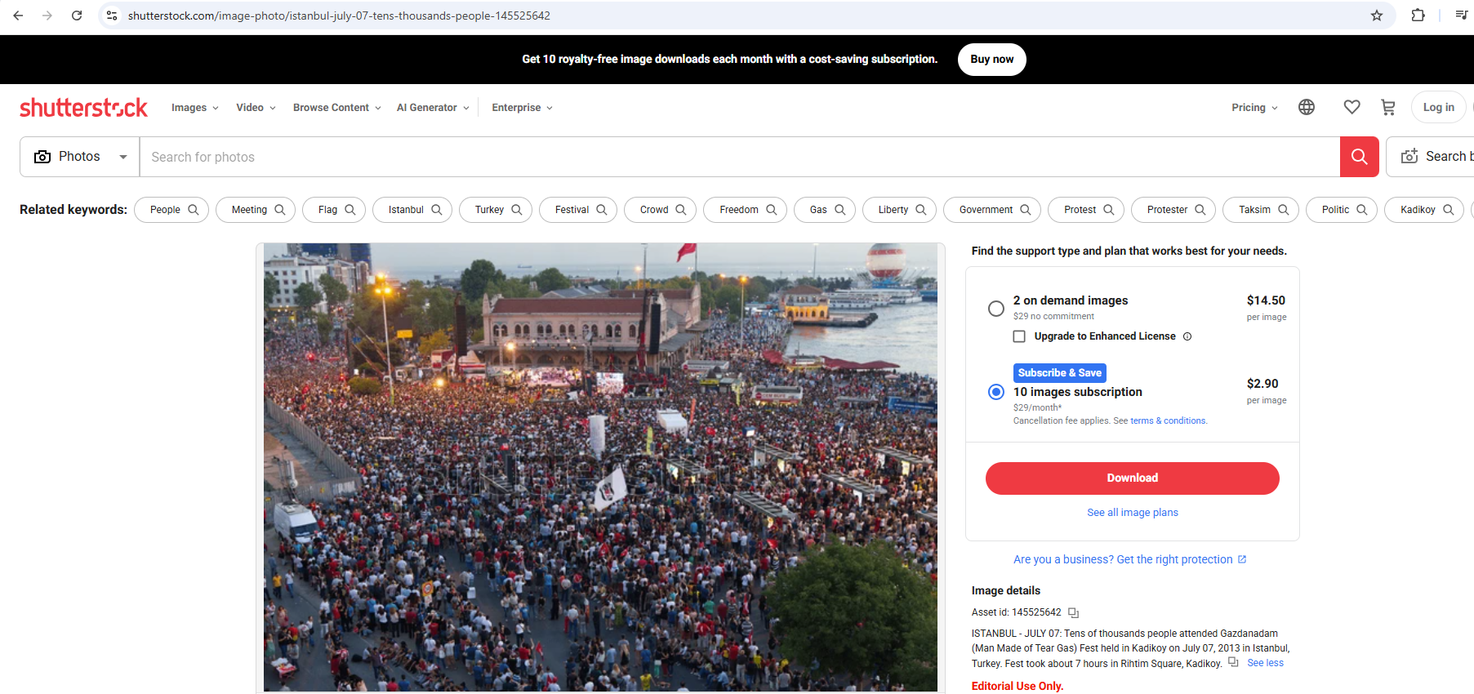The image size is (1474, 694).
Task: Click the red search magnifier button
Action: (1359, 157)
